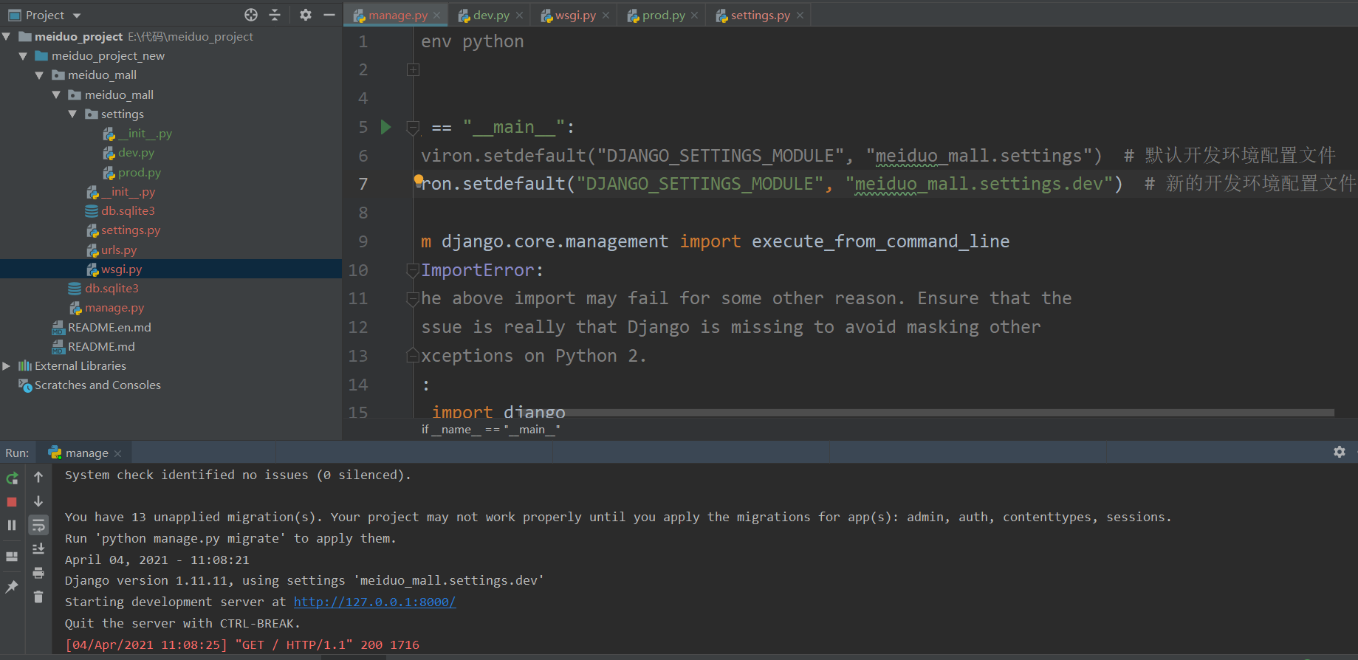Click the Rerun manage icon
Image resolution: width=1358 pixels, height=660 pixels.
[x=12, y=478]
